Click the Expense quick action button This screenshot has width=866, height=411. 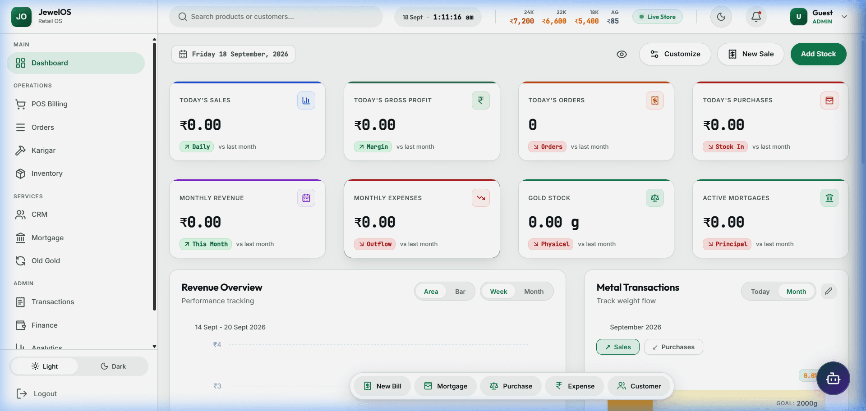tap(575, 386)
